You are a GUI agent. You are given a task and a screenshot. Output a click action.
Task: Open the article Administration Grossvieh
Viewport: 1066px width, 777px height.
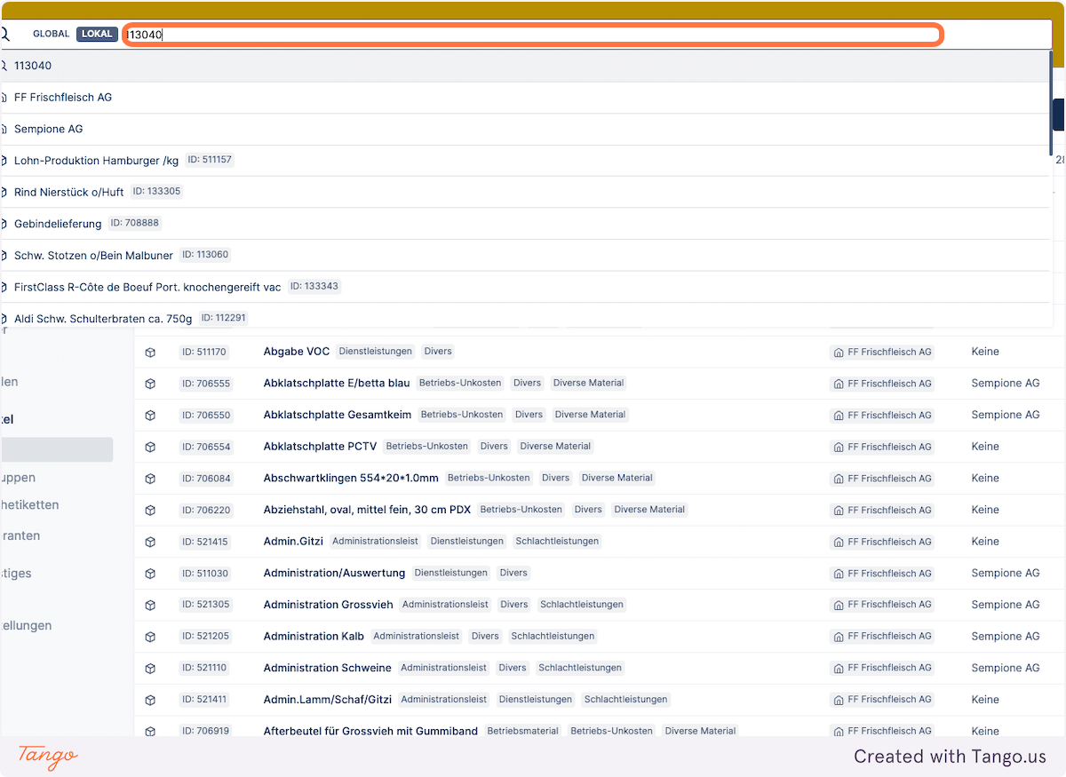click(328, 605)
